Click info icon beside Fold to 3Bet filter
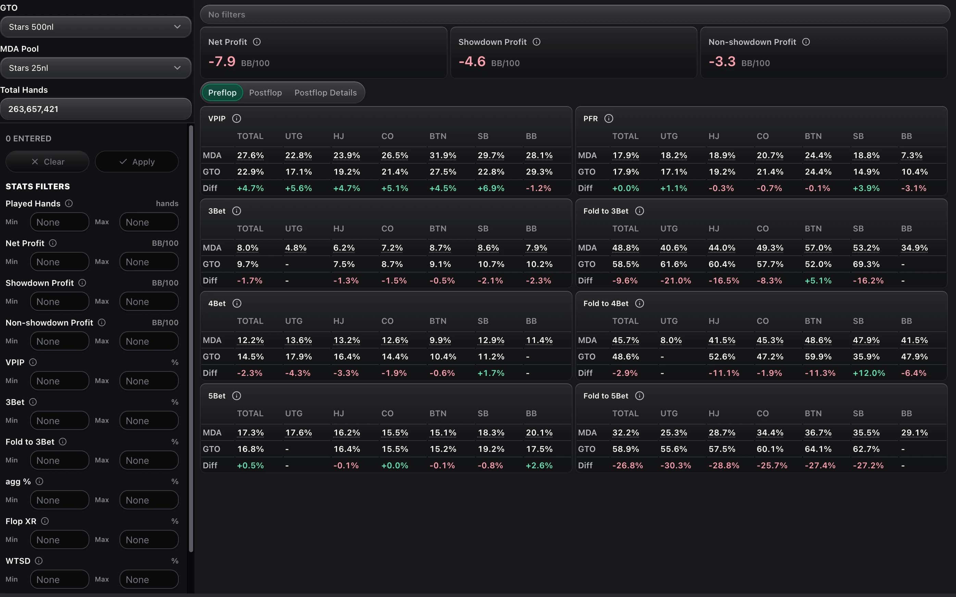This screenshot has width=956, height=597. pos(62,442)
